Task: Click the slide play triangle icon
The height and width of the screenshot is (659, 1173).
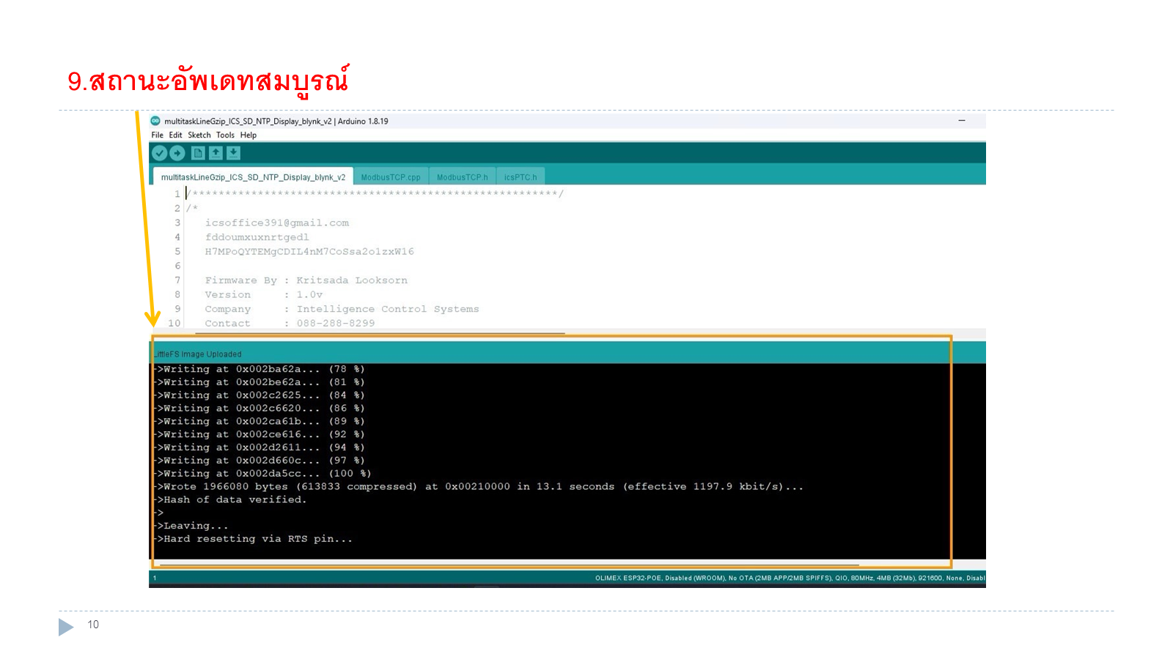Action: point(66,627)
